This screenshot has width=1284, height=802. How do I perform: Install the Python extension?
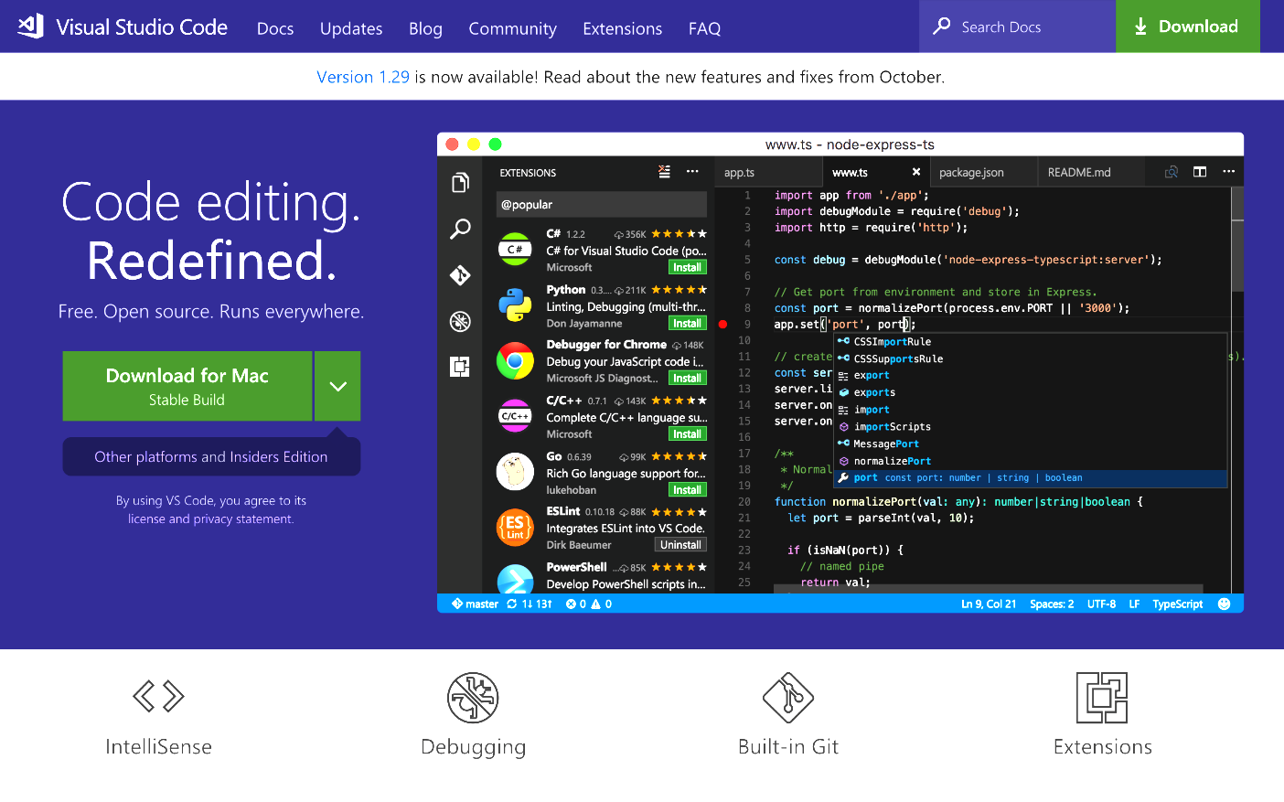click(x=687, y=323)
